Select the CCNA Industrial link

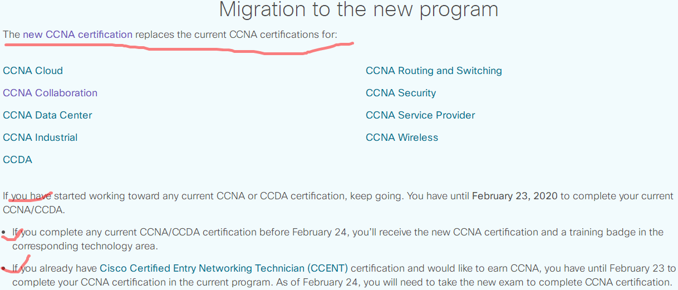tap(40, 137)
